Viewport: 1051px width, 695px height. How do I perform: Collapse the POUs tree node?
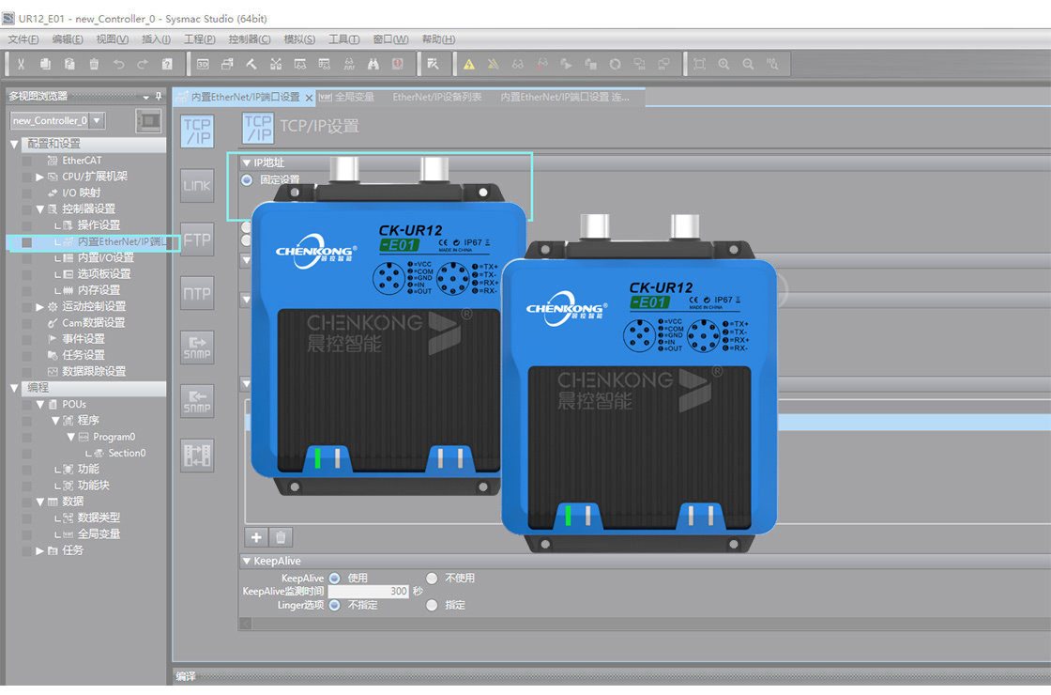point(39,405)
